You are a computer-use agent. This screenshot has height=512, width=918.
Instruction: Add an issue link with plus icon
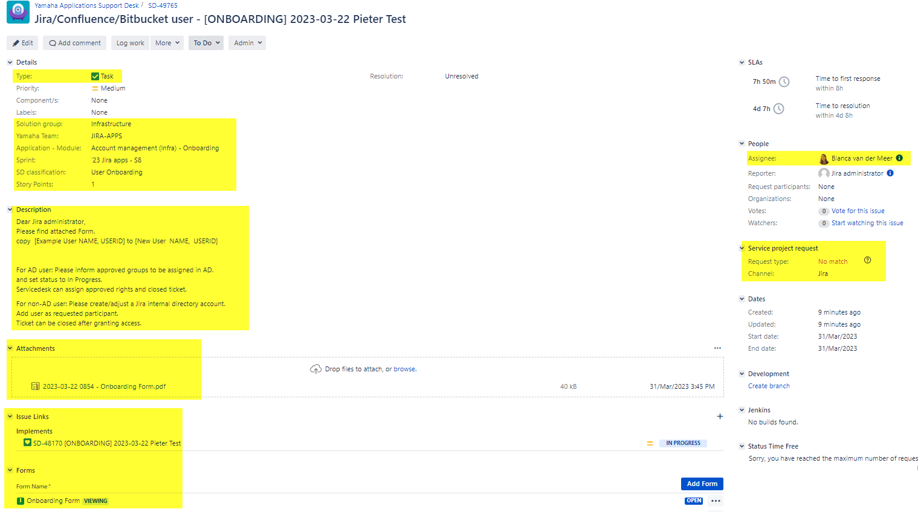720,417
